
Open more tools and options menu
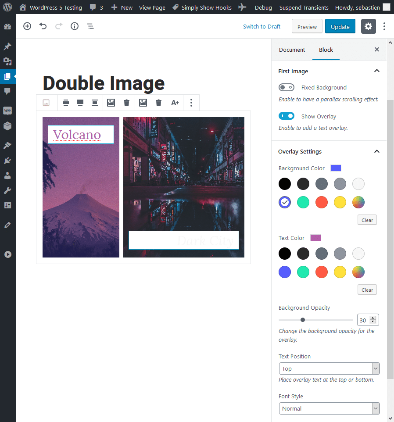pos(384,26)
